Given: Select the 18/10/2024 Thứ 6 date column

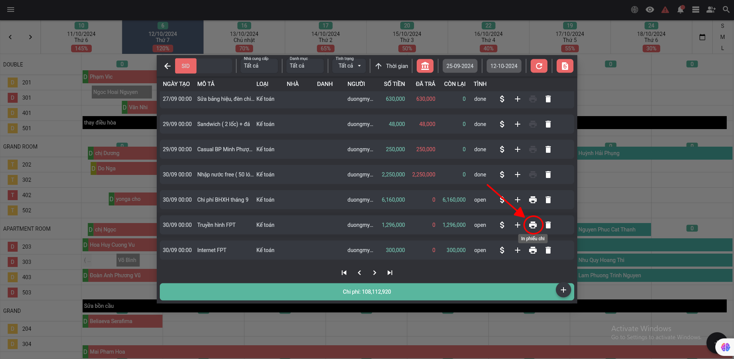Looking at the screenshot, I should (x=651, y=37).
